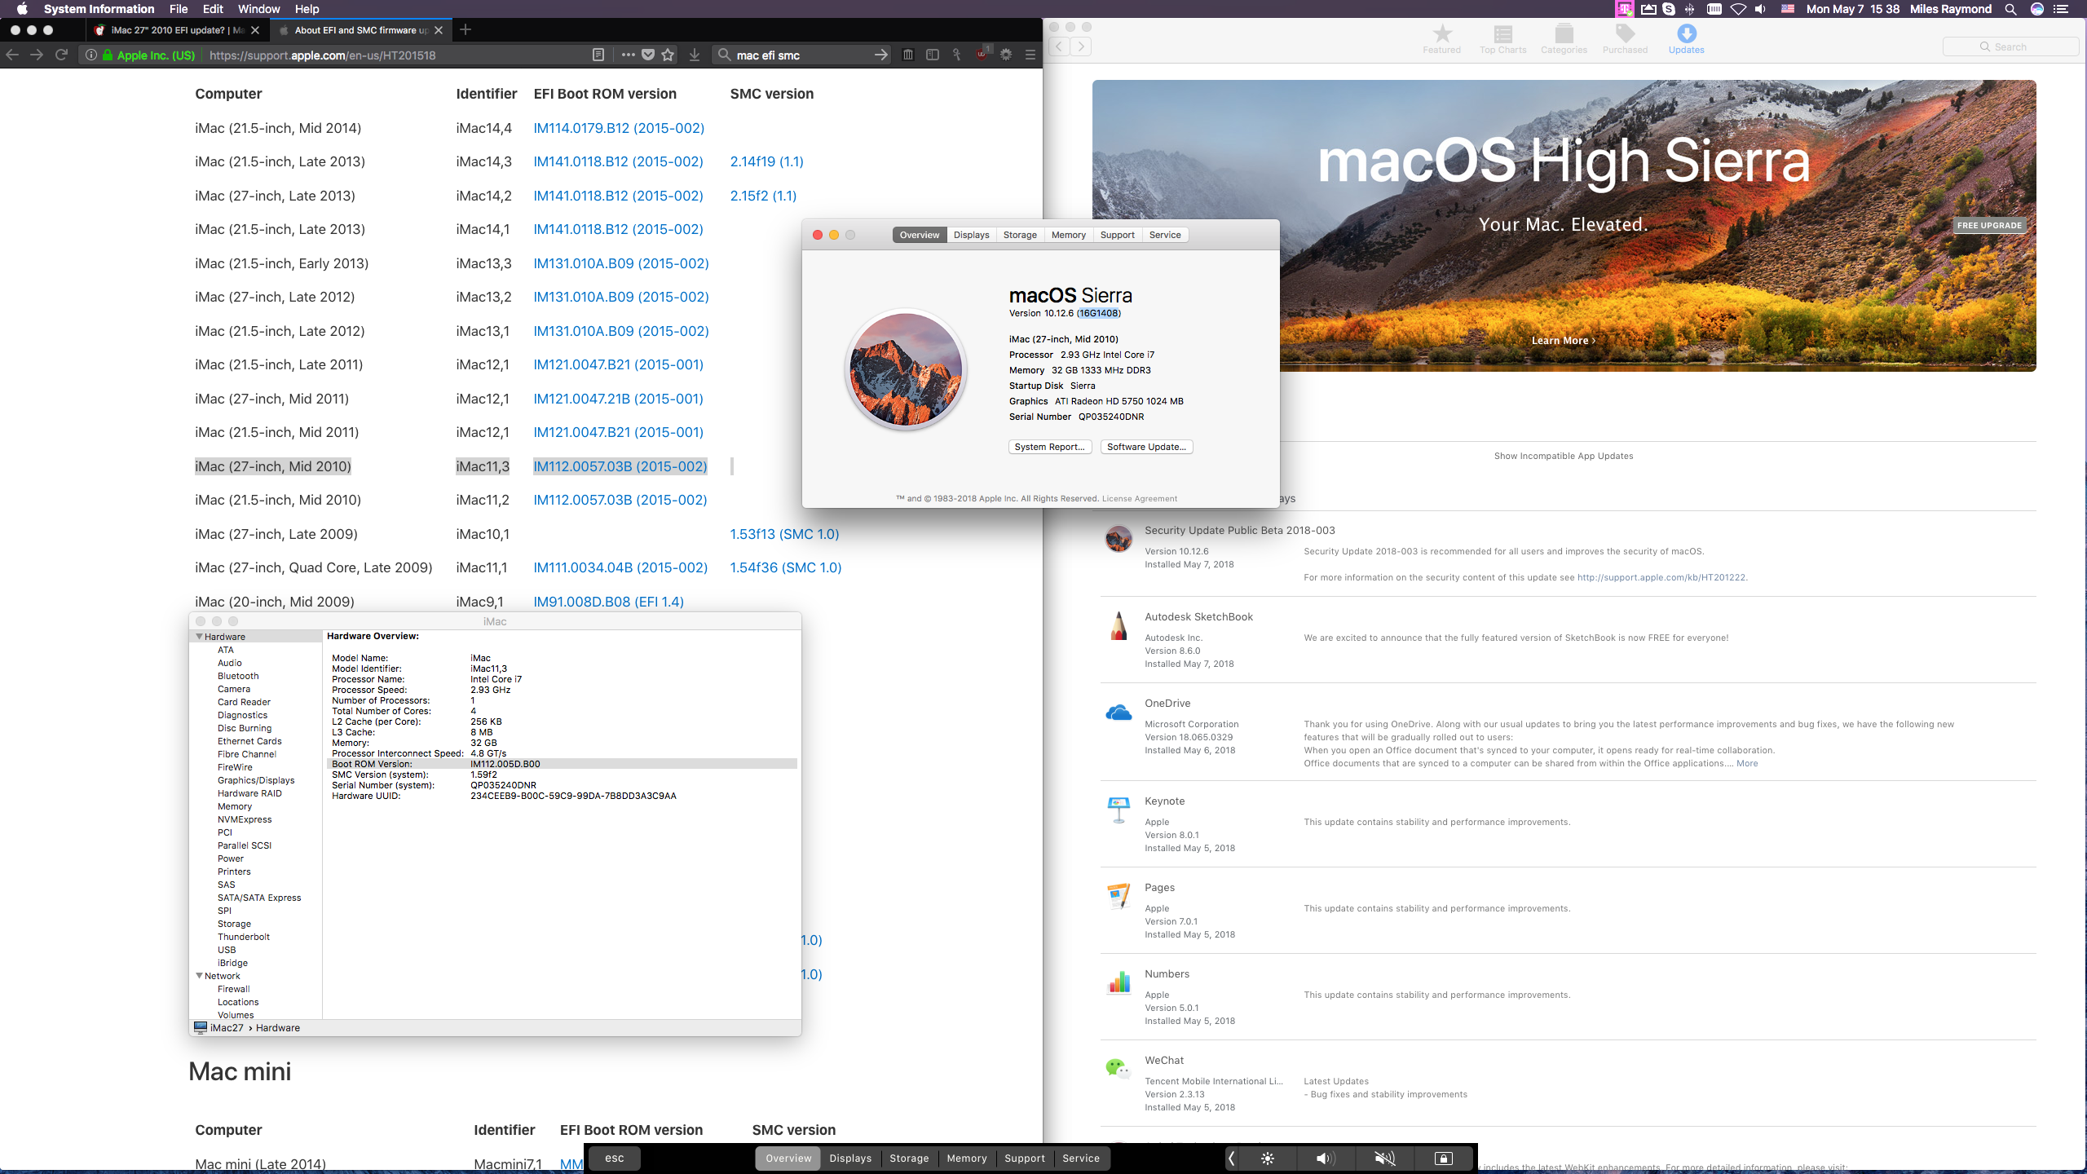Switch to Storage tab in About This Mac

tap(1020, 235)
